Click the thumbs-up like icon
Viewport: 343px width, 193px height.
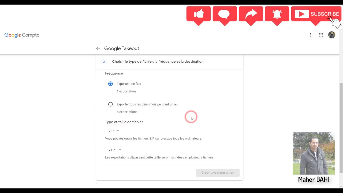(x=198, y=14)
